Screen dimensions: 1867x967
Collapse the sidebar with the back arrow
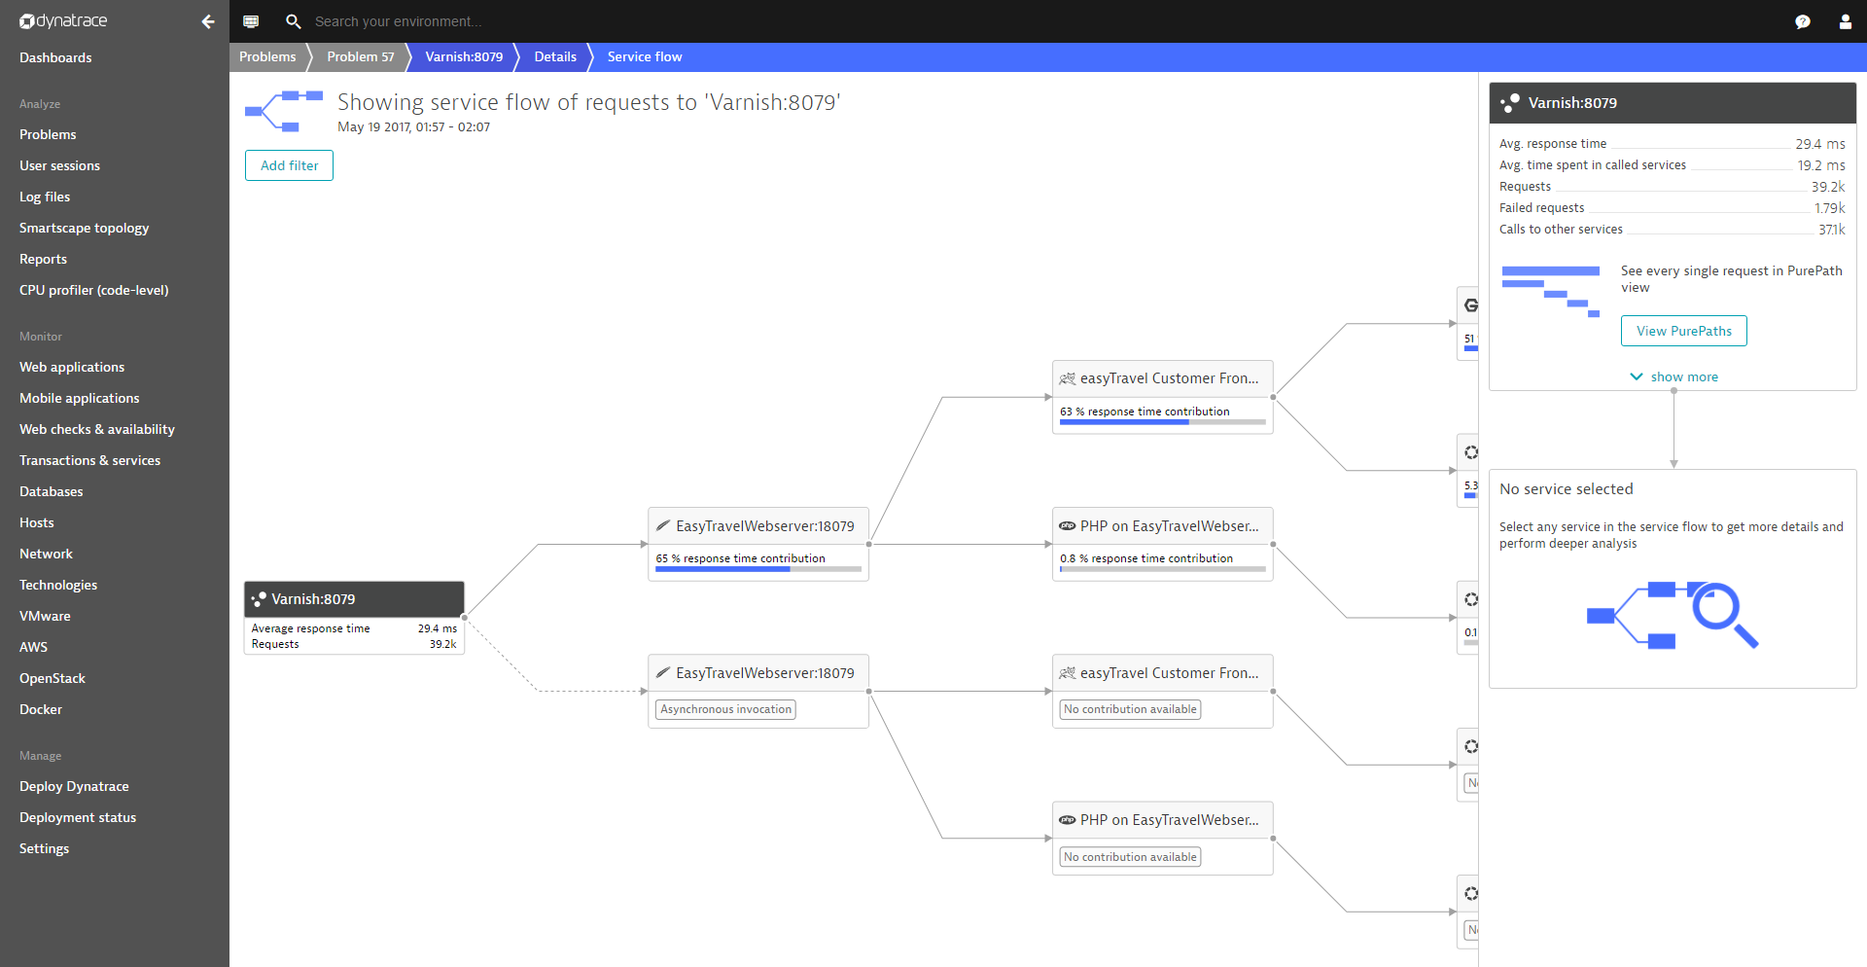tap(208, 21)
